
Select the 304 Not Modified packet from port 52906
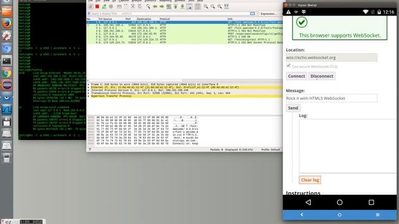[x=185, y=25]
